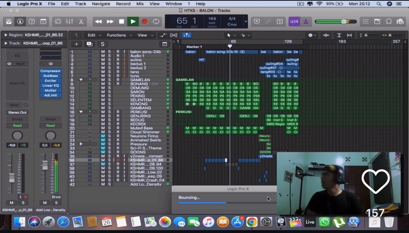
Task: Toggle the Metronome button
Action: 306,21
